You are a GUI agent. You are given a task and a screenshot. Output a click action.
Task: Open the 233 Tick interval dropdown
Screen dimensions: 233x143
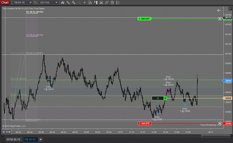pos(49,3)
